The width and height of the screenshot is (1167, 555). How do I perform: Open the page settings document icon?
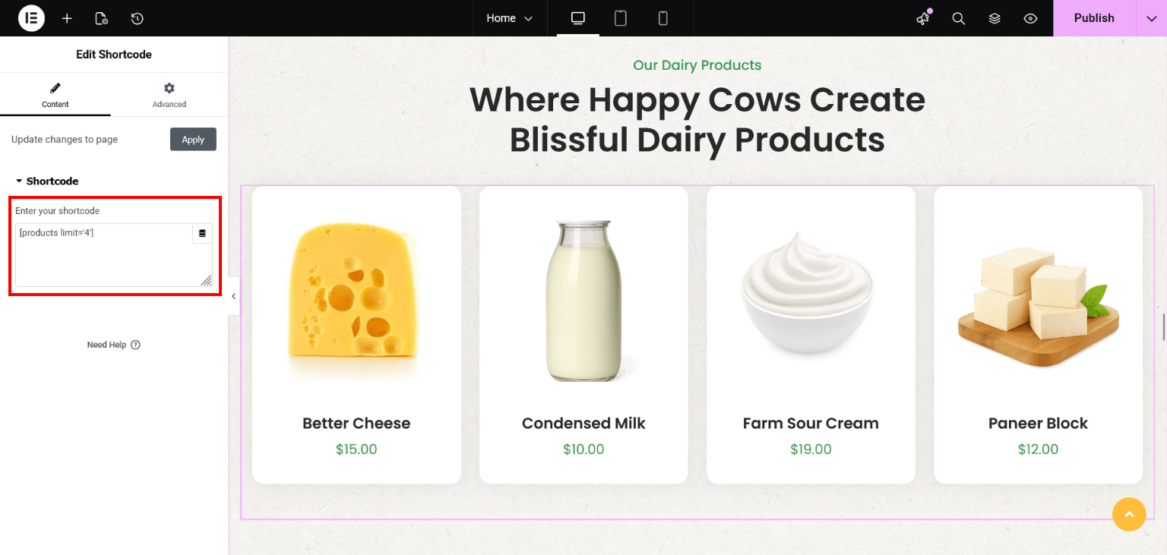point(101,18)
